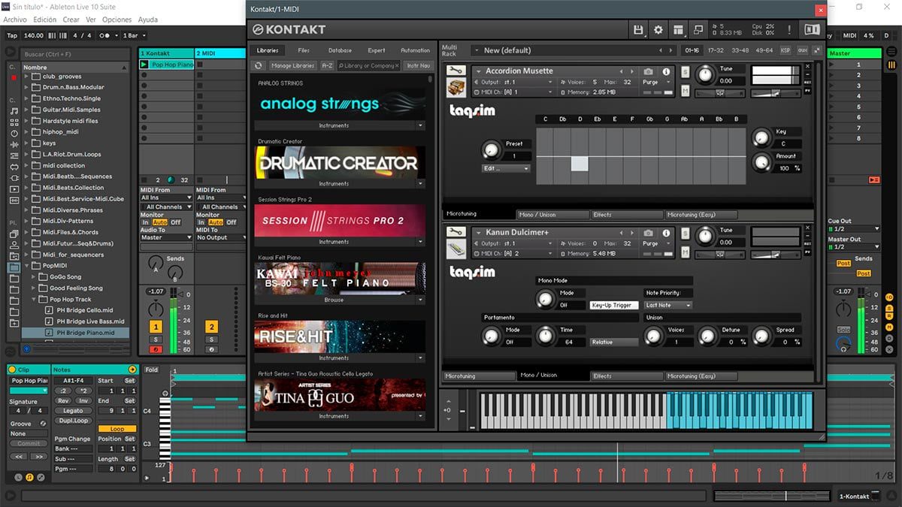
Task: Toggle track 1 activator button
Action: click(x=156, y=327)
